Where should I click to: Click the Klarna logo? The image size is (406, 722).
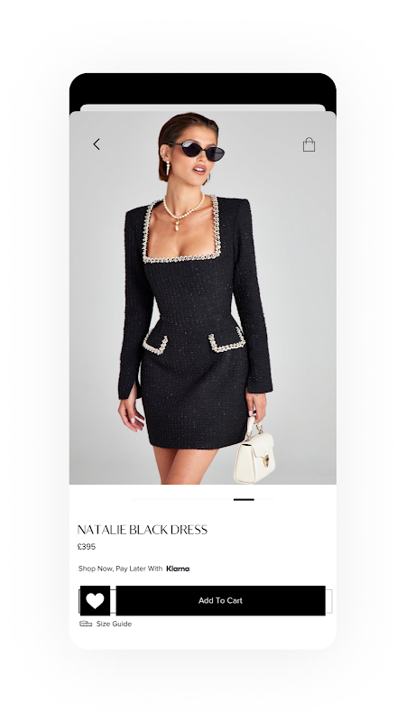[x=178, y=569]
